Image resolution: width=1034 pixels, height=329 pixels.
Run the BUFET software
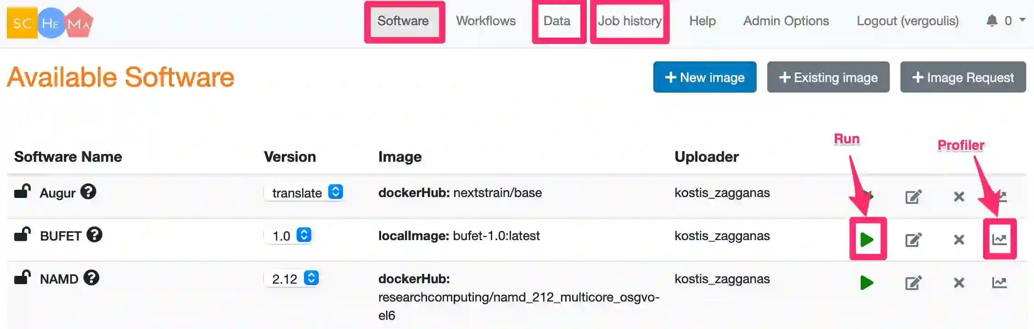coord(867,239)
